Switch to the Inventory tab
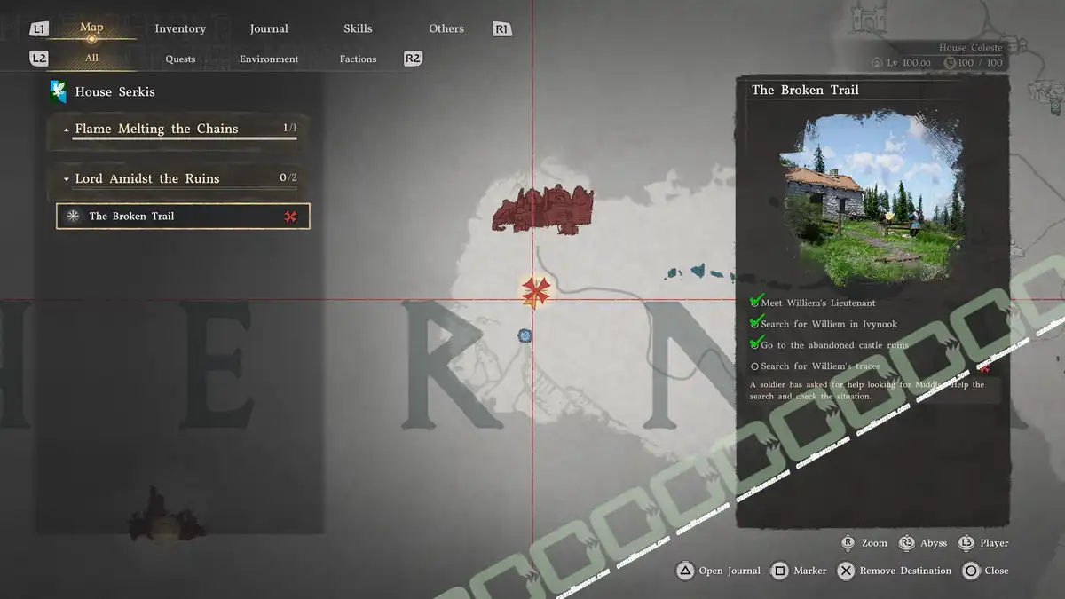This screenshot has width=1065, height=599. pyautogui.click(x=180, y=28)
